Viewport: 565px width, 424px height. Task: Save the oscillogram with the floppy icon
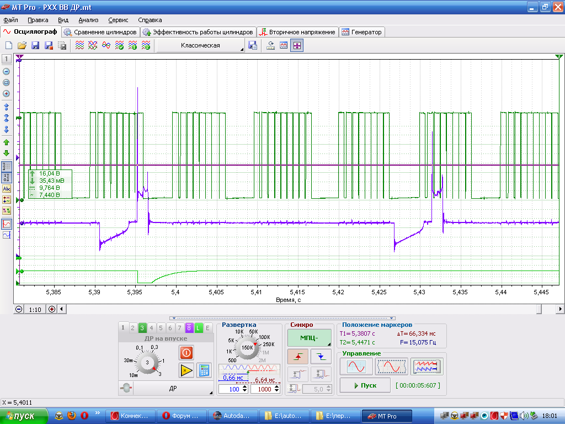[x=35, y=45]
